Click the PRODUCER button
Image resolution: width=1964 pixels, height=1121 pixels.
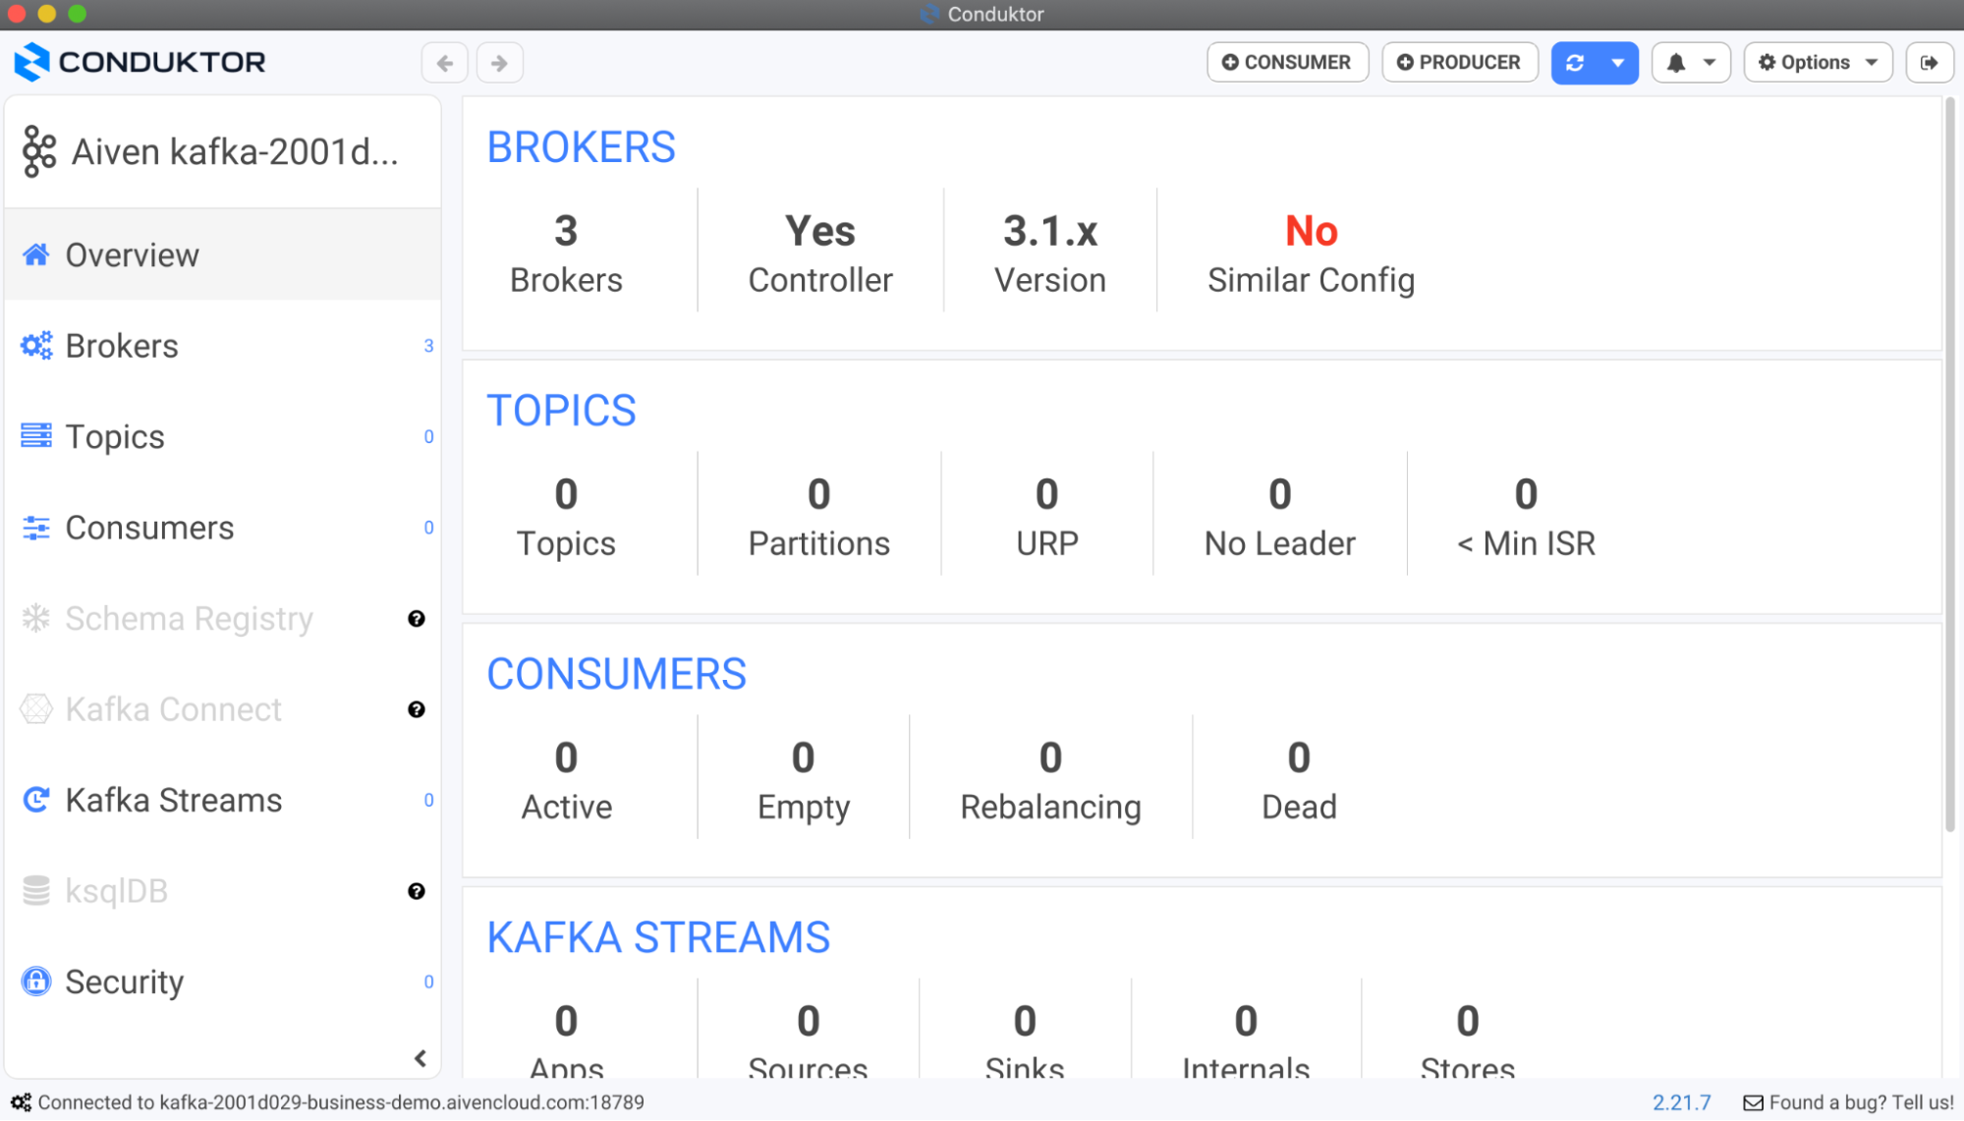pyautogui.click(x=1460, y=63)
